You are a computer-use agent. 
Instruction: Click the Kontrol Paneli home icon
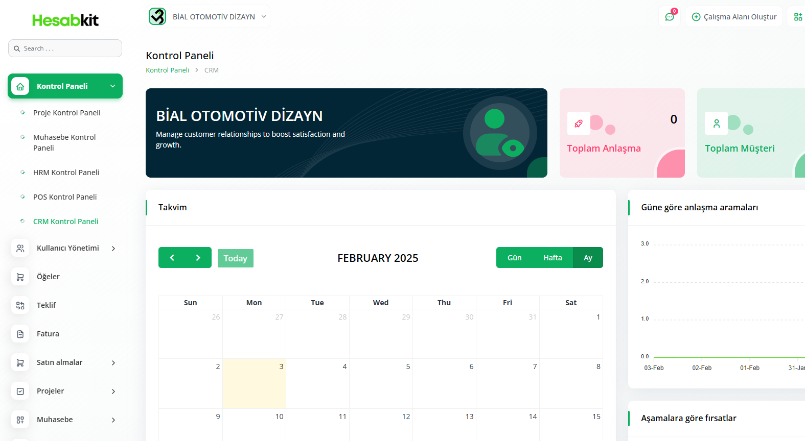pyautogui.click(x=20, y=86)
